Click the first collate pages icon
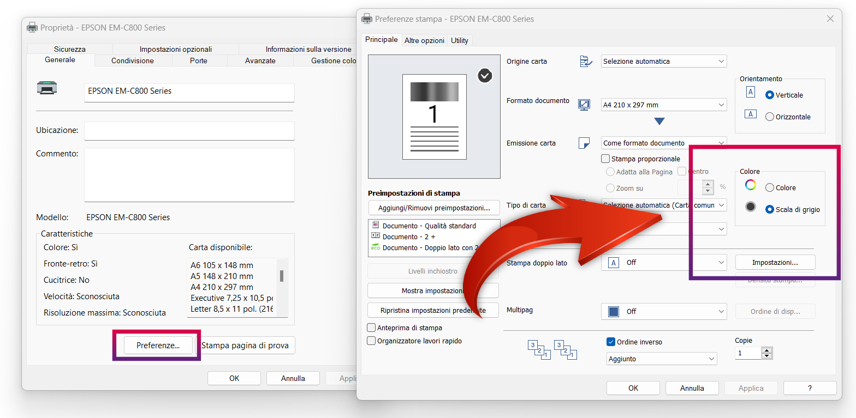This screenshot has width=856, height=418. [539, 350]
